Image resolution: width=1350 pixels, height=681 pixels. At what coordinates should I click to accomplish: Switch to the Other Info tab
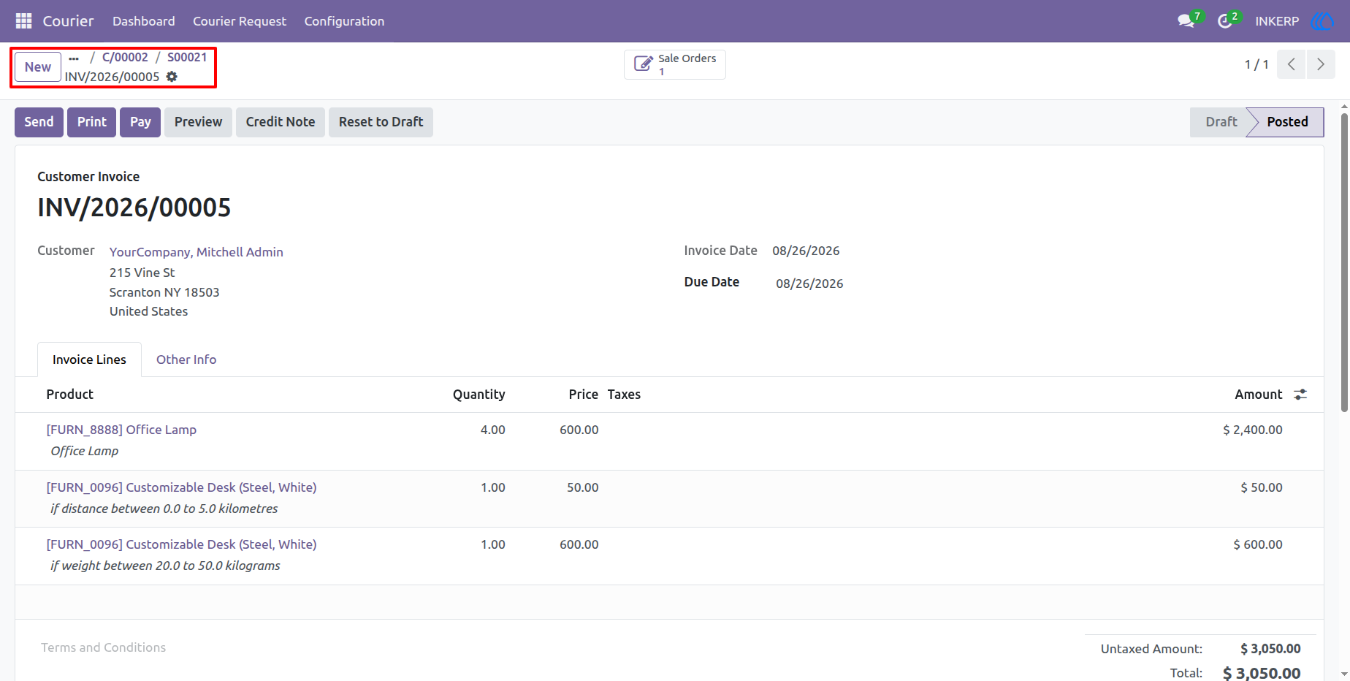click(186, 359)
